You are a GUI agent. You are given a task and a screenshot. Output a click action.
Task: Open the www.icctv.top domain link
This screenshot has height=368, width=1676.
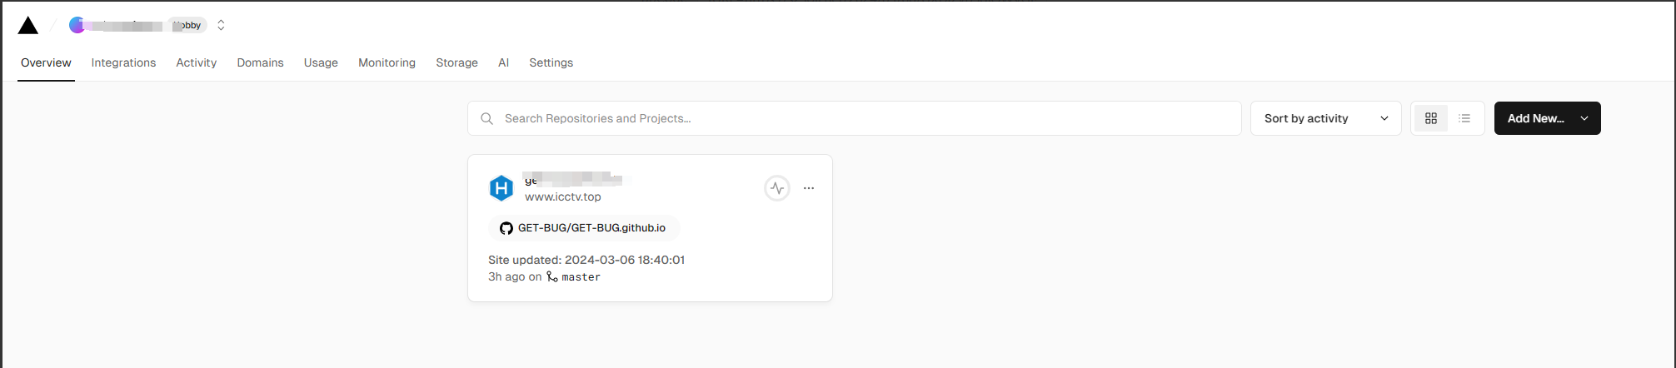pyautogui.click(x=563, y=196)
